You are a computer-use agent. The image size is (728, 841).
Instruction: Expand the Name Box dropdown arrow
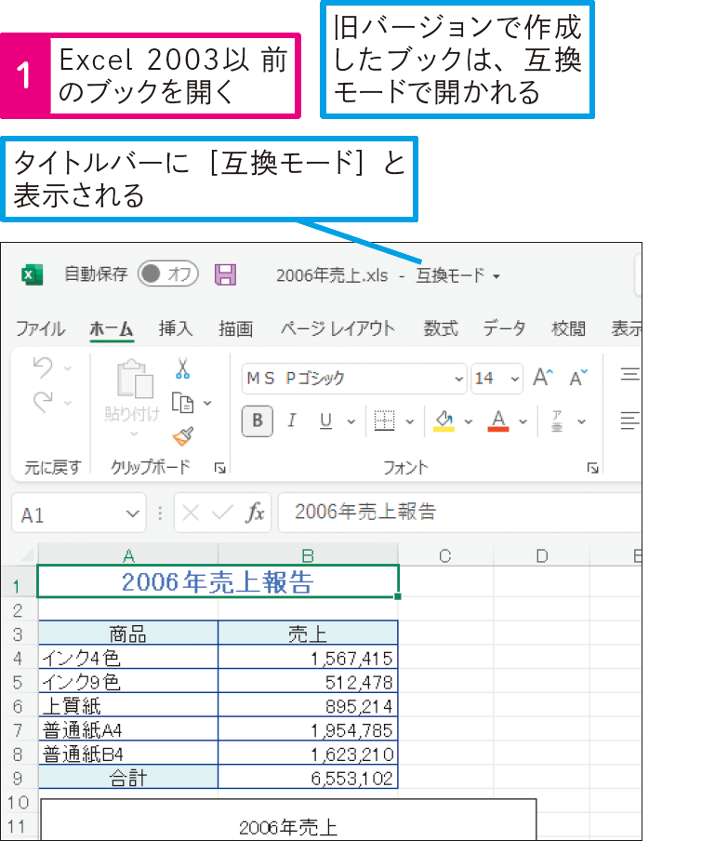(132, 514)
